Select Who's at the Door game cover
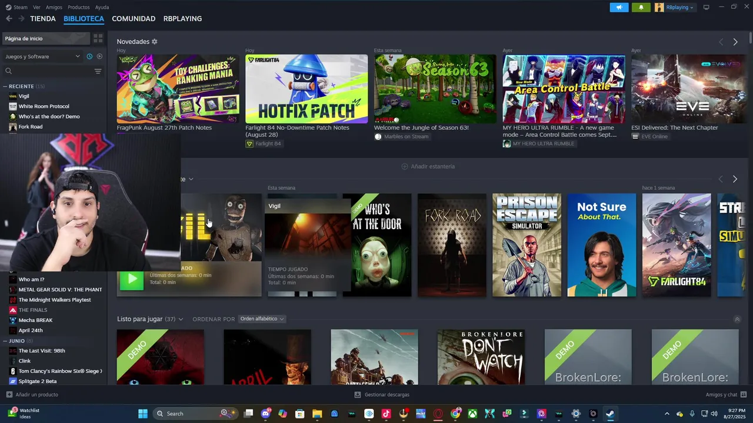Screen dimensions: 753x423 (381, 245)
